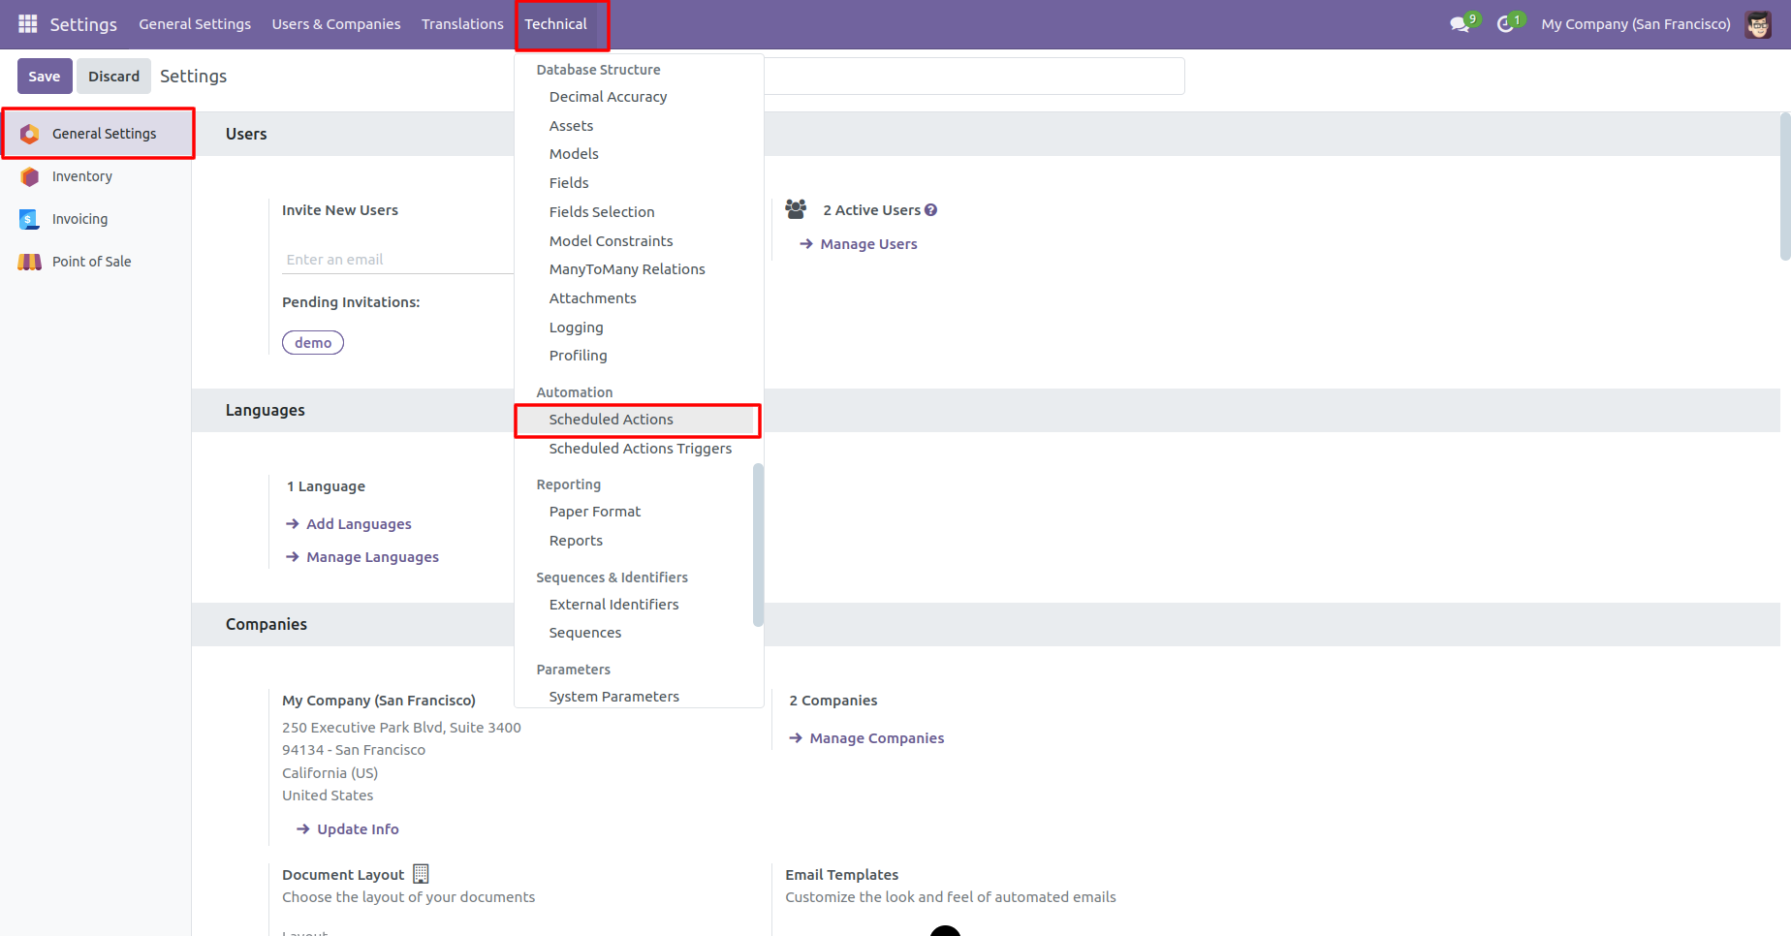Select General Settings in the sidebar
Screen dimensions: 1791x936
point(98,134)
